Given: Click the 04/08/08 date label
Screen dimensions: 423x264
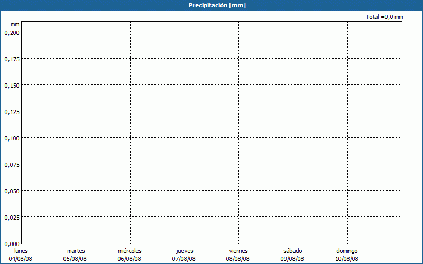Looking at the screenshot, I should [x=21, y=259].
